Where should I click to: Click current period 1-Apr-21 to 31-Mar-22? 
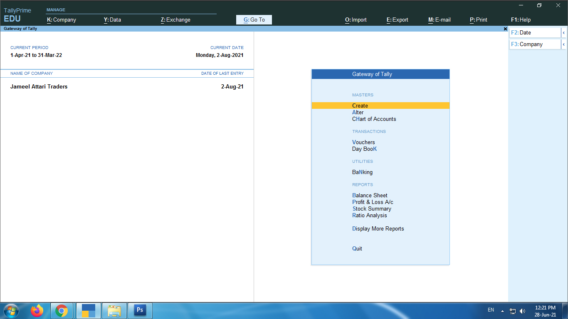(x=36, y=55)
